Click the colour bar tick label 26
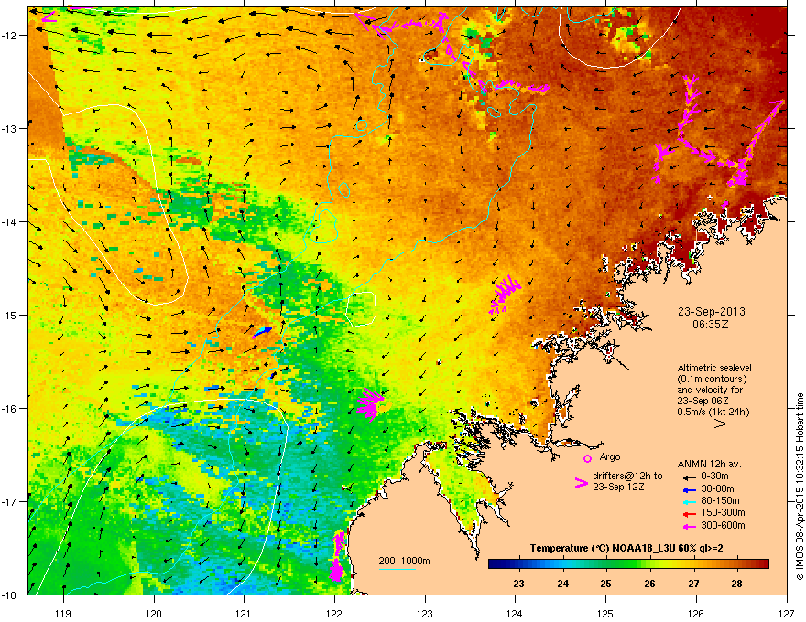This screenshot has height=622, width=806. pos(649,584)
